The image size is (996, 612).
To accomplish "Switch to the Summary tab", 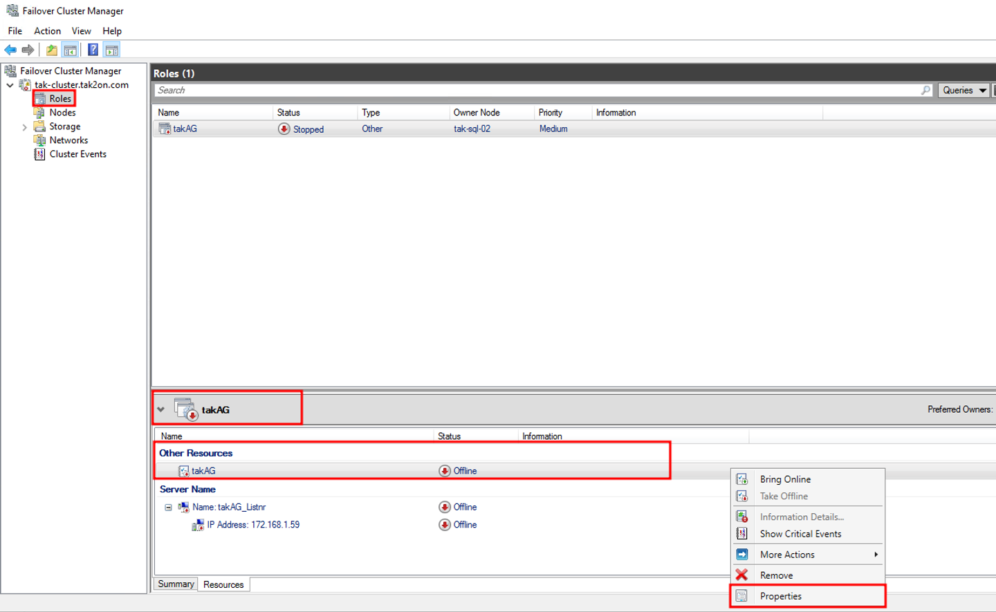I will pos(176,584).
